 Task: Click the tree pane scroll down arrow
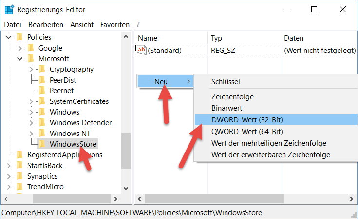[x=126, y=188]
